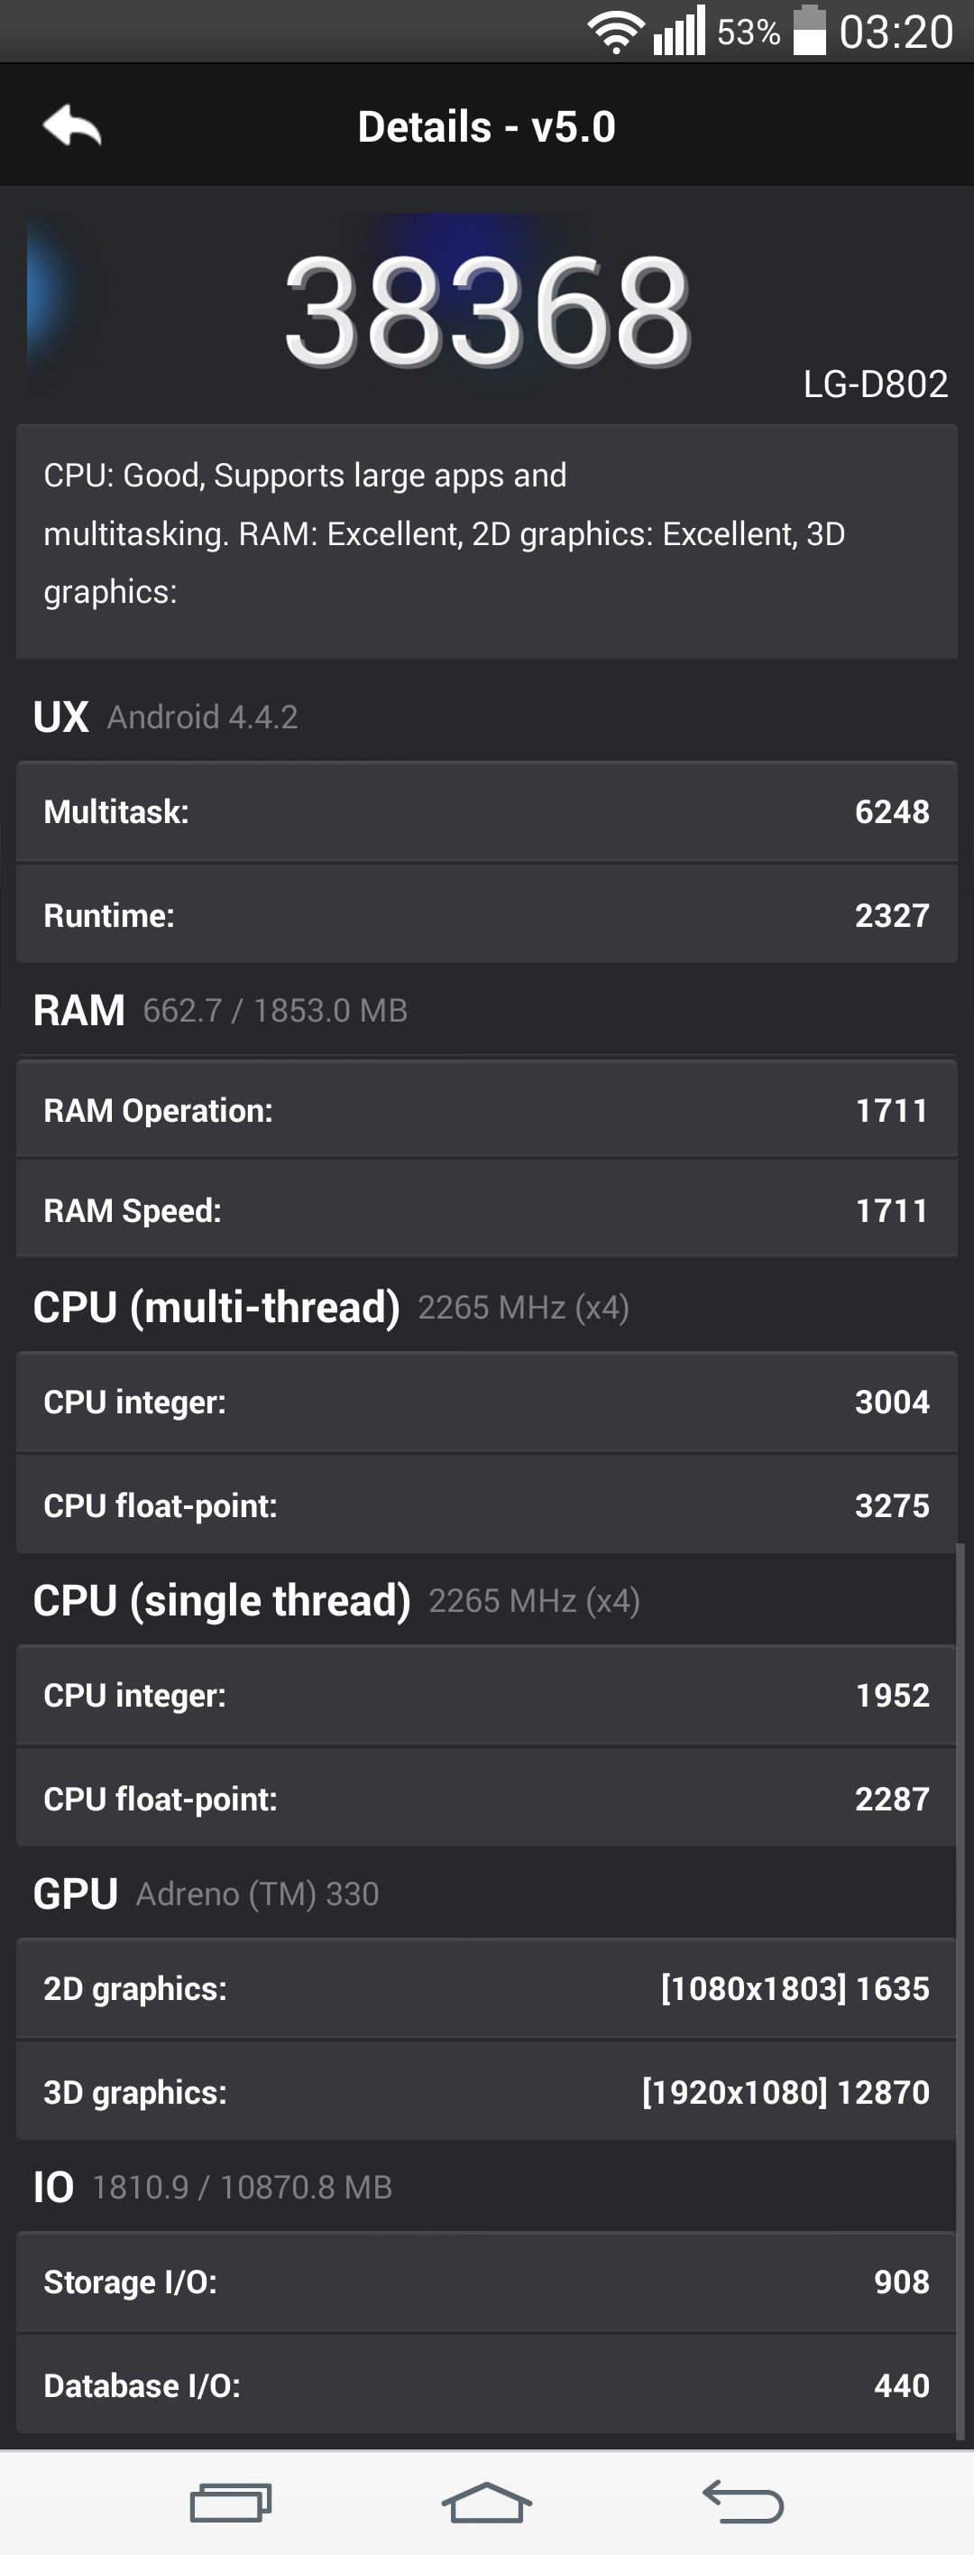Tap the cellular signal bars icon
Image resolution: width=974 pixels, height=2555 pixels.
coord(679,31)
